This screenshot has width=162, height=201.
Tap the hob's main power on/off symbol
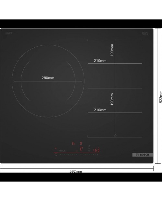click(x=56, y=155)
